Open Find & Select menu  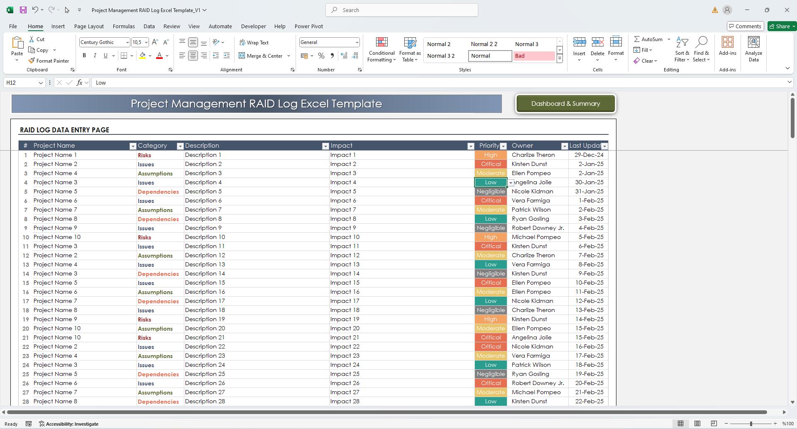(701, 50)
